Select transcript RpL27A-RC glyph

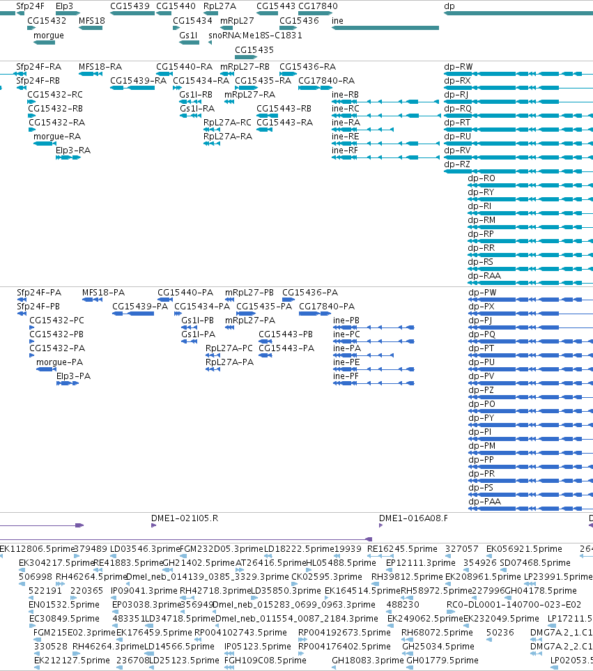(212, 130)
